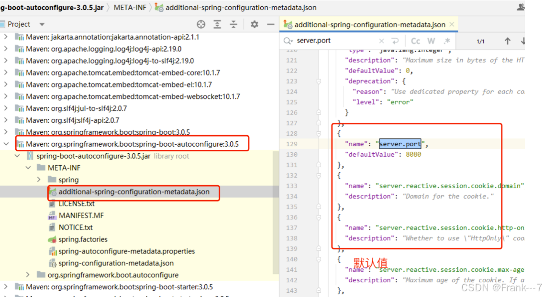This screenshot has width=544, height=297.
Task: Click fold toggle at line 132 gutter
Action: pyautogui.click(x=319, y=175)
